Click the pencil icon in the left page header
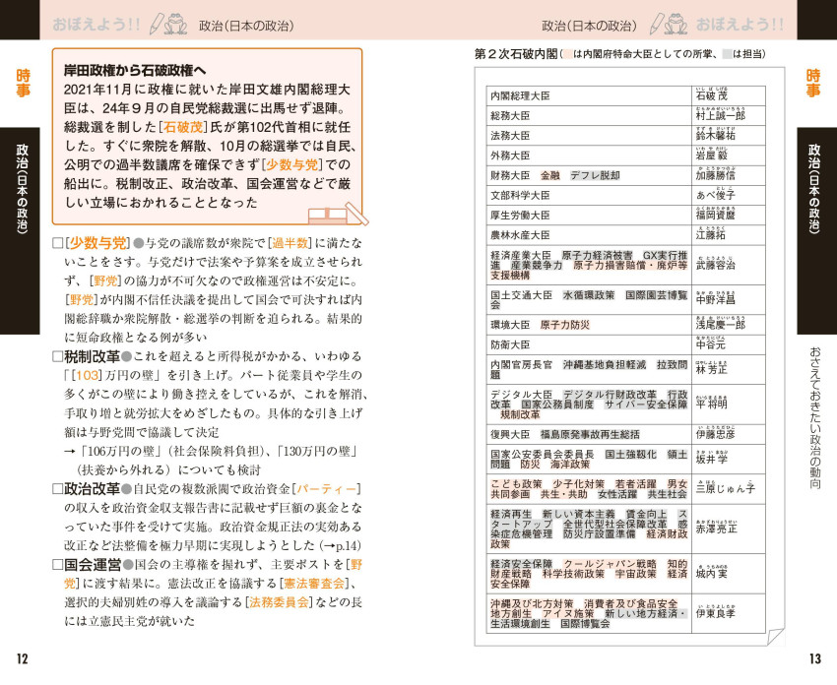The height and width of the screenshot is (685, 837). point(157,25)
